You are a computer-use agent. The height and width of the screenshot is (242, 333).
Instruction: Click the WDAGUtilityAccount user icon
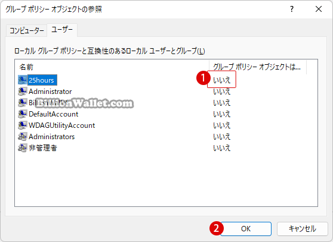pos(23,125)
